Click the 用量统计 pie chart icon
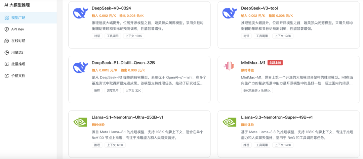The height and width of the screenshot is (159, 363). [7, 52]
